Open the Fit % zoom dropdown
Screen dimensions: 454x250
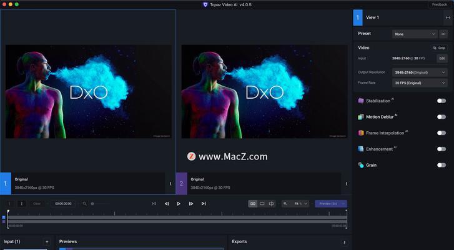tap(300, 204)
